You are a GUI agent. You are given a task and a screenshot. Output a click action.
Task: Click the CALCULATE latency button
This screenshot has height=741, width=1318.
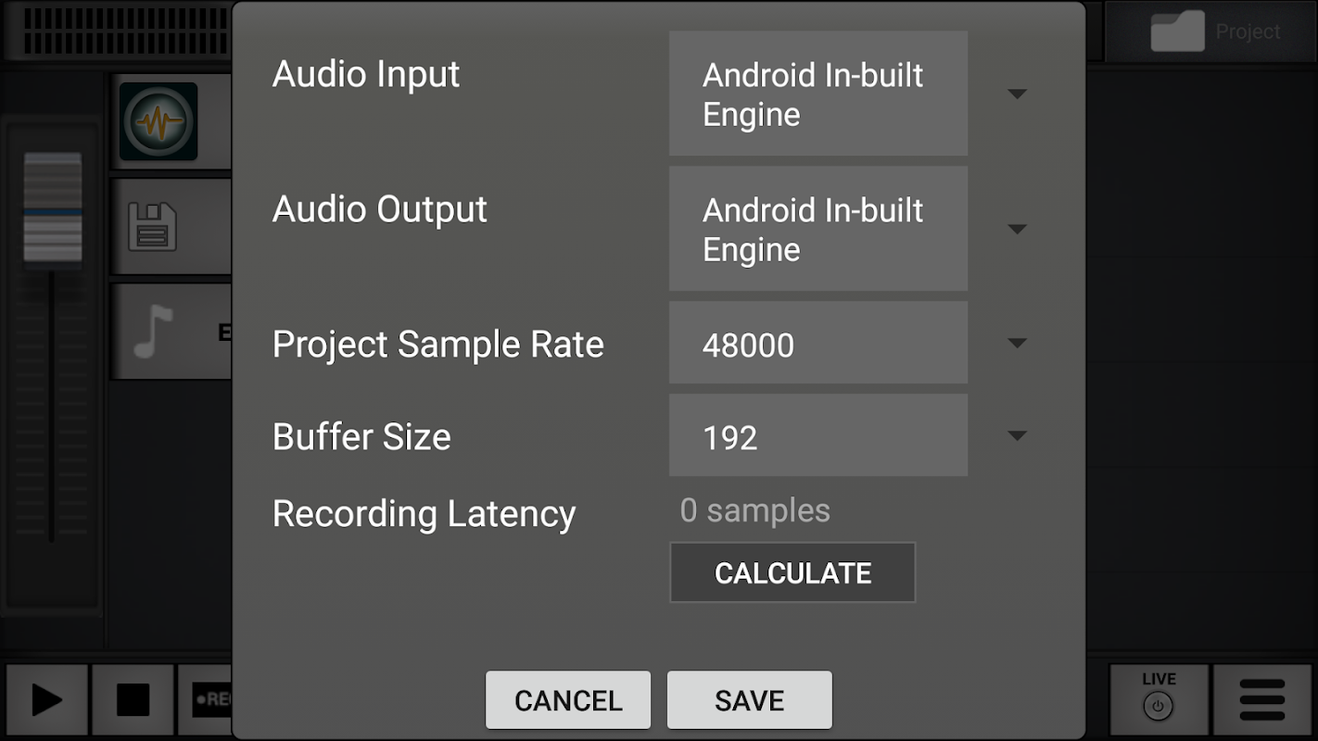tap(792, 572)
